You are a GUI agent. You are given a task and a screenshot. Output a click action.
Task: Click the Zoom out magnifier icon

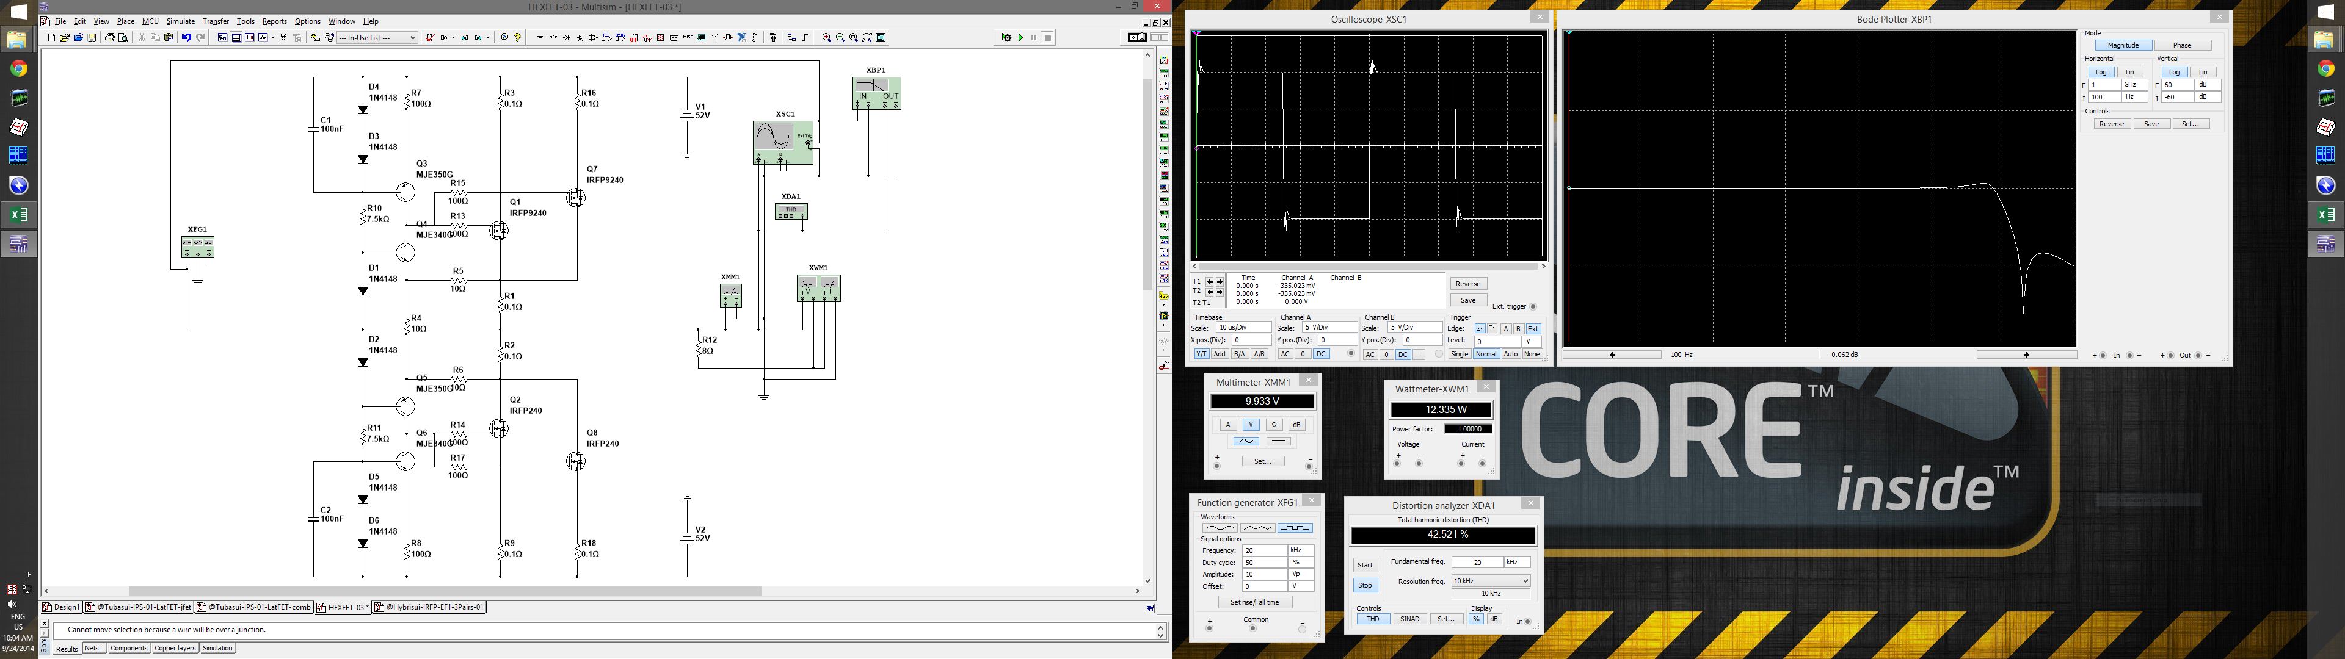pyautogui.click(x=840, y=37)
